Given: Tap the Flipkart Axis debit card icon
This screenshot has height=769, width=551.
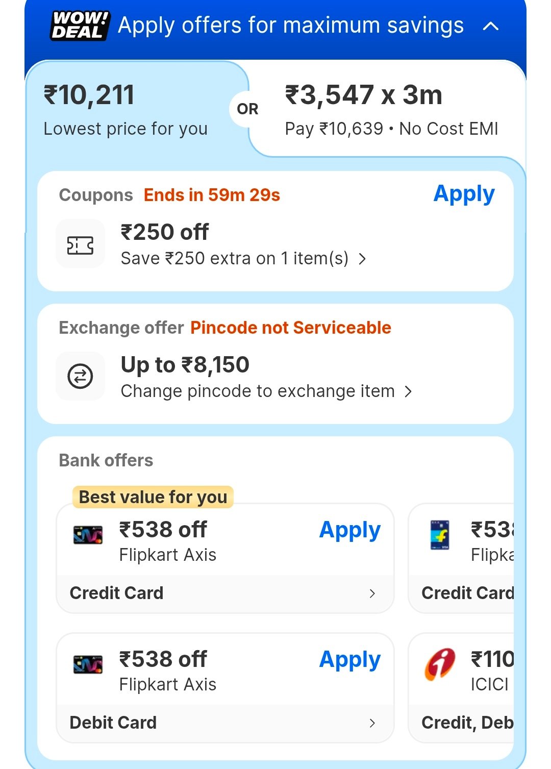Looking at the screenshot, I should pyautogui.click(x=88, y=664).
